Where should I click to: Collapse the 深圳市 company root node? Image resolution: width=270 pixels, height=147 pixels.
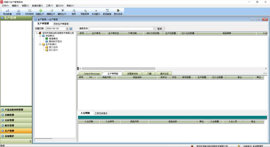coord(37,33)
